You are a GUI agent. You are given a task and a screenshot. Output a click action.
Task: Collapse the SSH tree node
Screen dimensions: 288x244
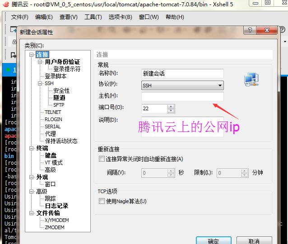40,84
